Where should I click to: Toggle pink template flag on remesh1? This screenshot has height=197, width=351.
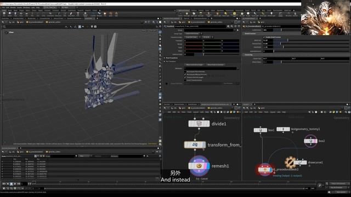[x=206, y=166]
